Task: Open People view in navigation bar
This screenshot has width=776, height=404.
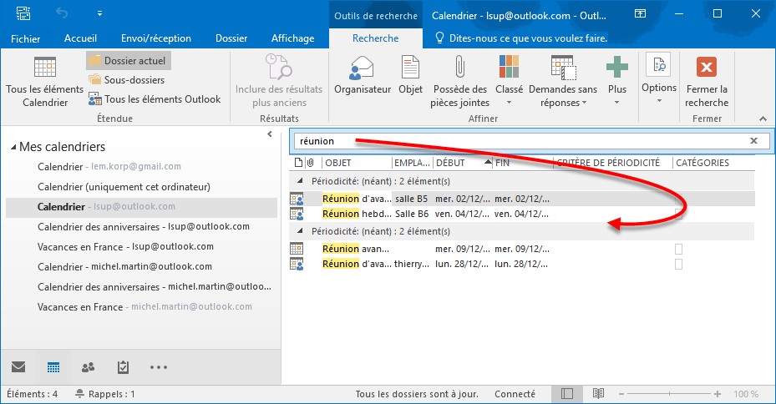Action: [x=88, y=367]
